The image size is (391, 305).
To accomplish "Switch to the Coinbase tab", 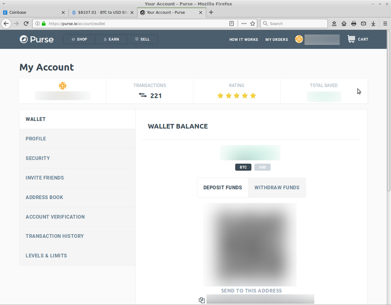I will 34,13.
